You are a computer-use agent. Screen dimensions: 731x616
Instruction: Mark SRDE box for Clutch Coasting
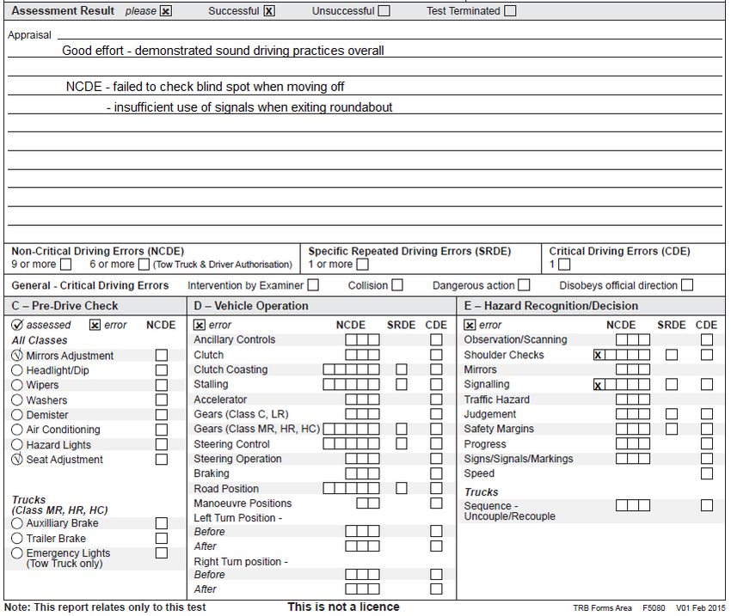pyautogui.click(x=402, y=369)
